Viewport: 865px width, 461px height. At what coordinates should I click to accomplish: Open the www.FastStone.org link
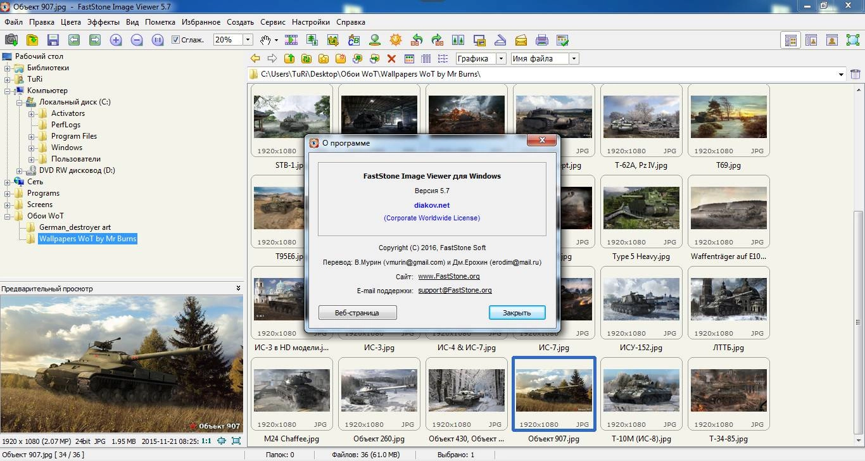449,277
